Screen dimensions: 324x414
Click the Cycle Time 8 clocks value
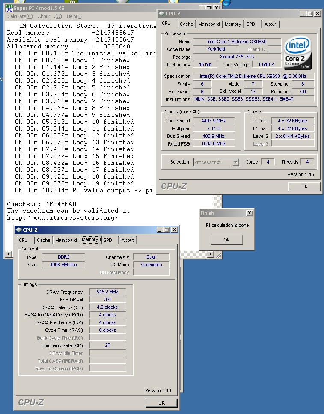tap(107, 330)
